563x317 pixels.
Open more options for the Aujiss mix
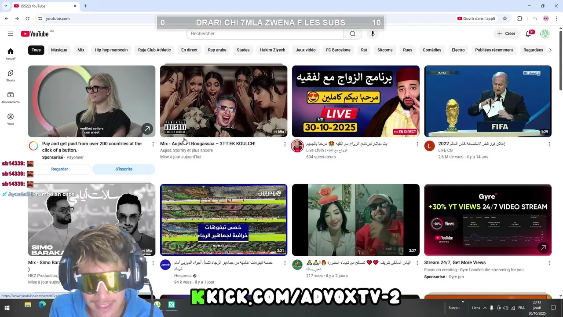pyautogui.click(x=285, y=144)
